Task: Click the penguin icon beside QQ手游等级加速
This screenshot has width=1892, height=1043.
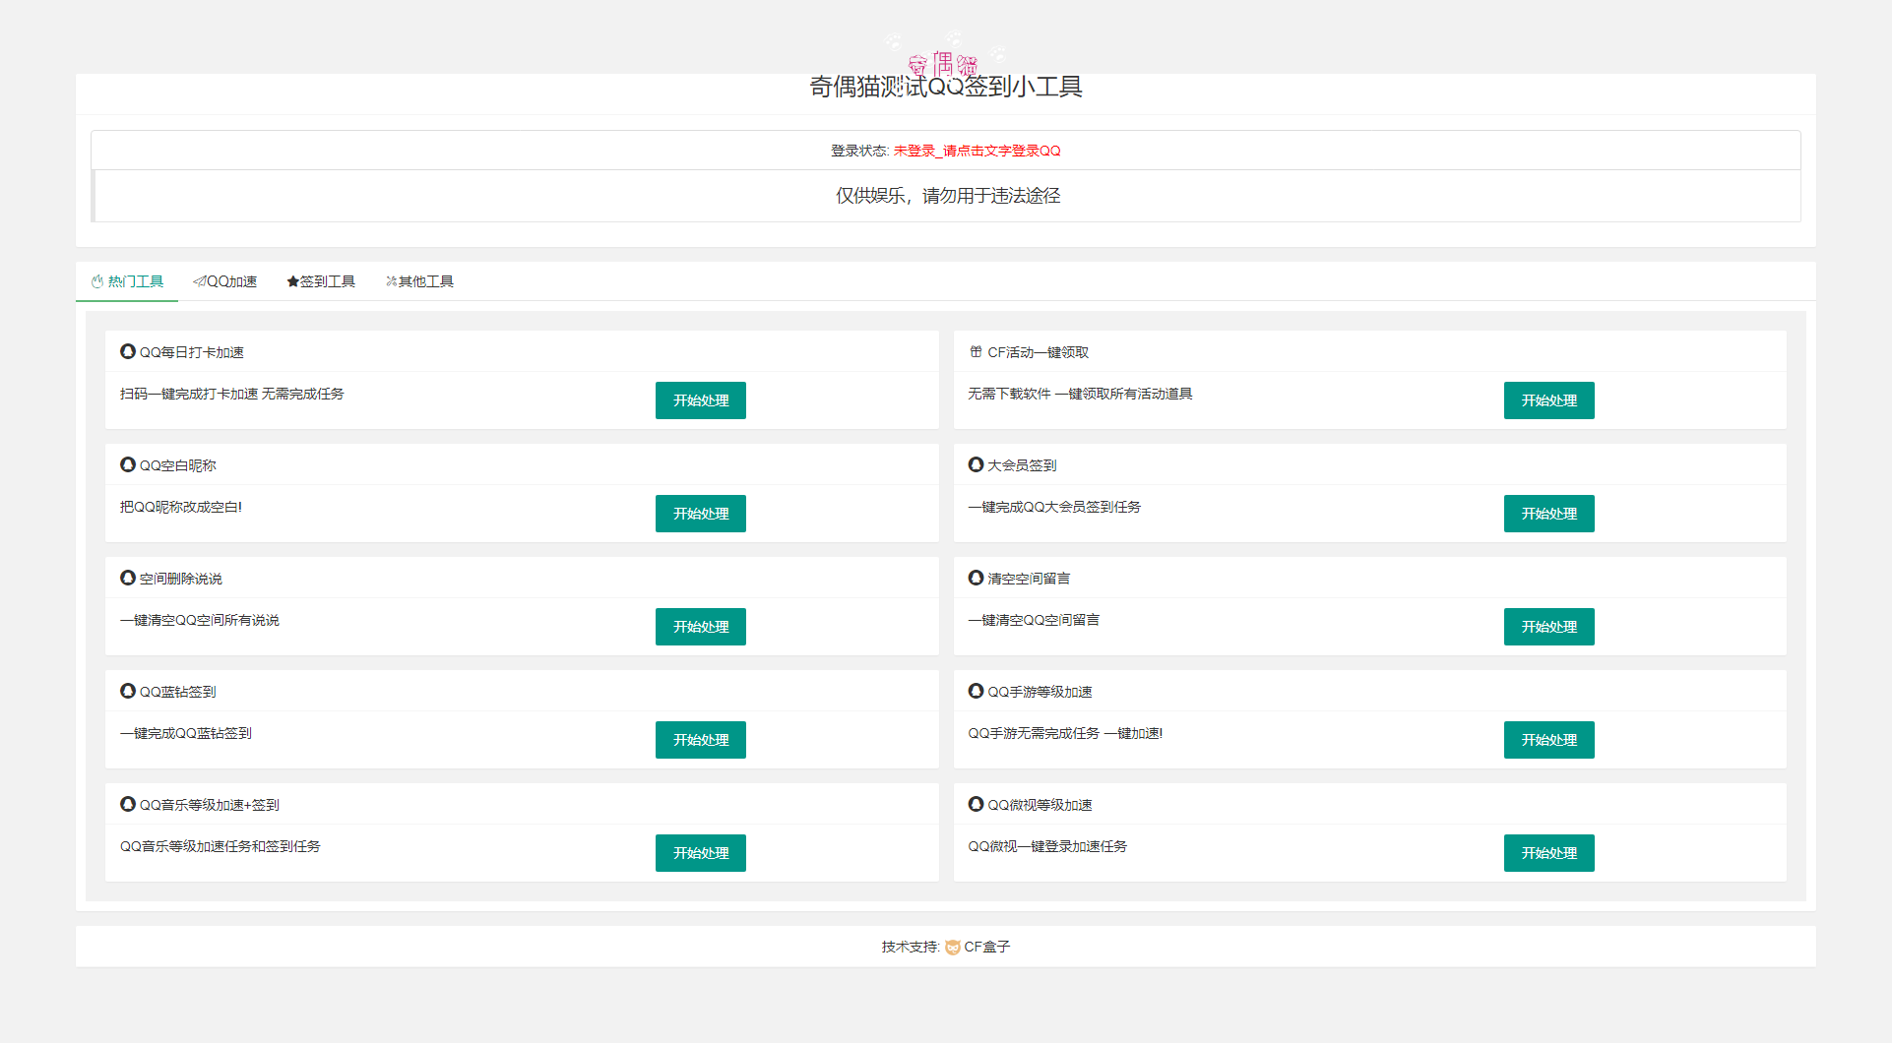Action: pos(976,691)
